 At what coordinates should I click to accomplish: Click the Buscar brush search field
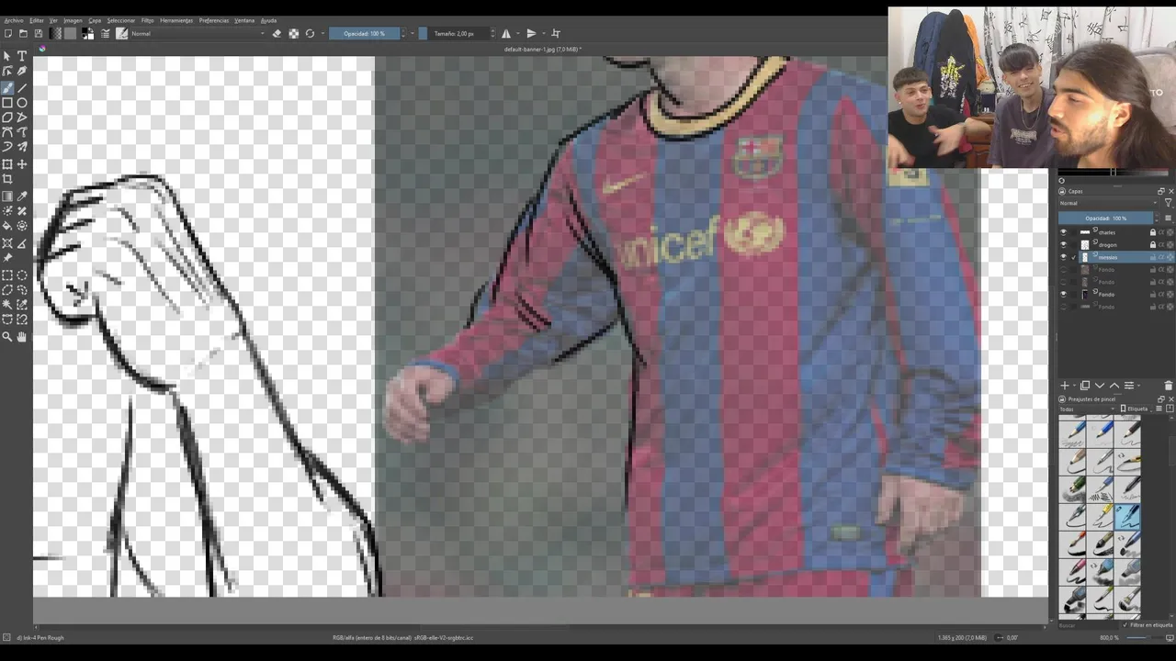pos(1088,625)
